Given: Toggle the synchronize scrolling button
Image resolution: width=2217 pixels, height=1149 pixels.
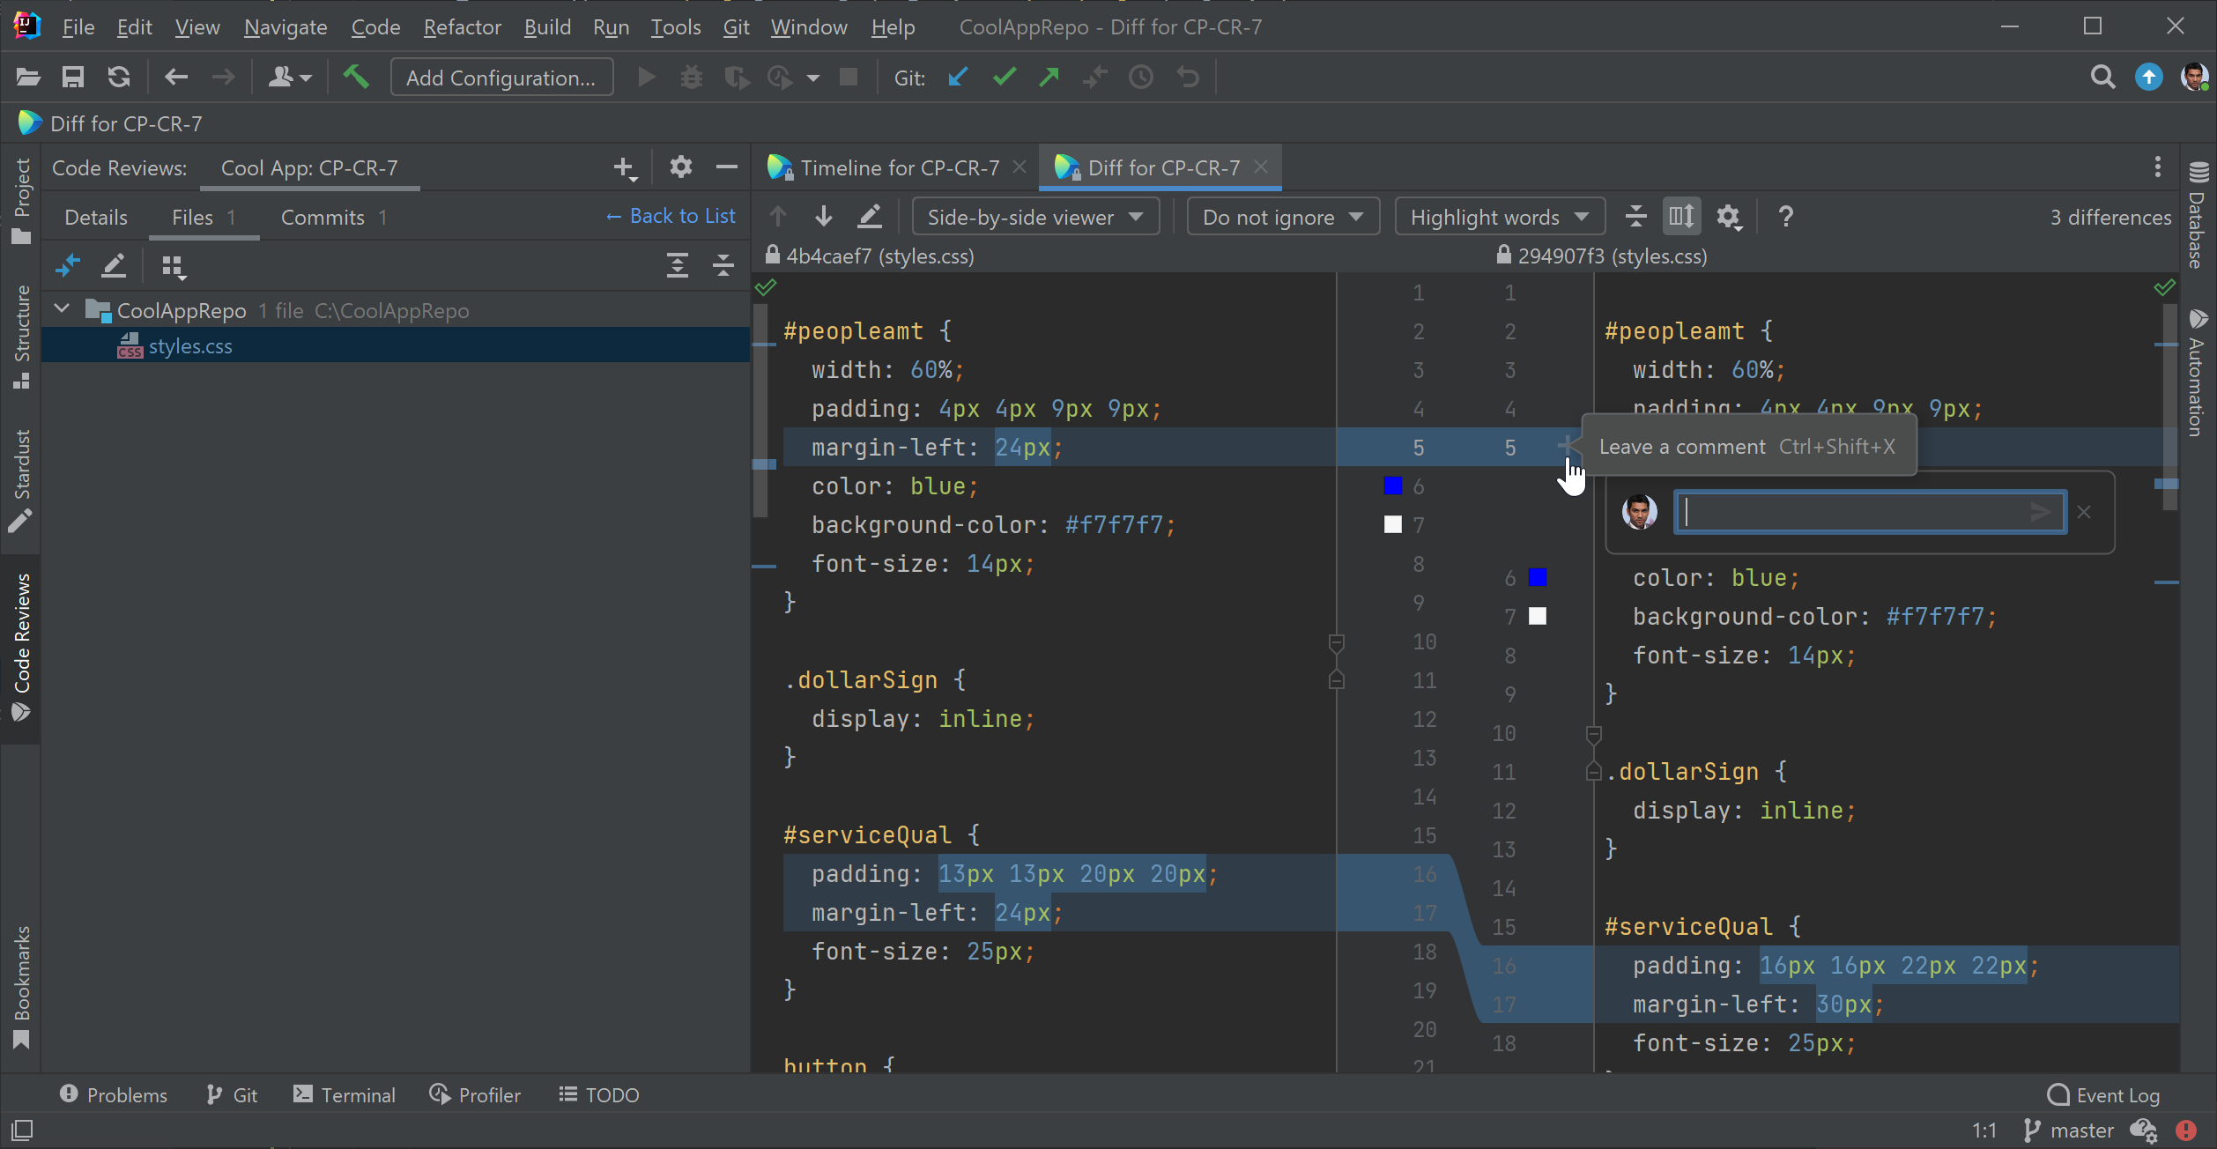Looking at the screenshot, I should [1681, 217].
